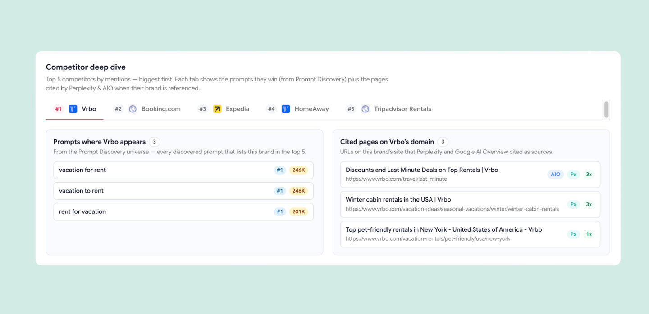Click the 201K volume badge
Screen dimensions: 649x314
point(298,211)
